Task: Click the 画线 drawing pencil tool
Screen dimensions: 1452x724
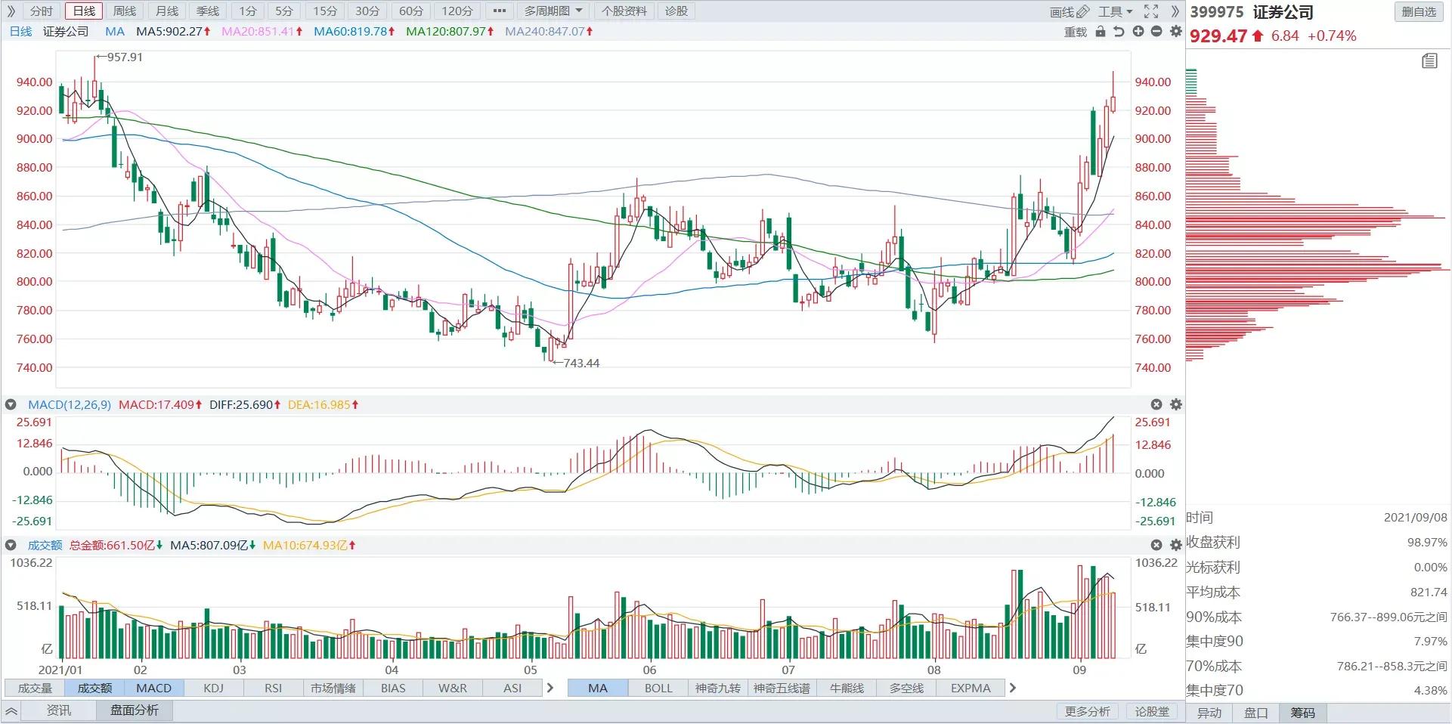Action: tap(1070, 11)
